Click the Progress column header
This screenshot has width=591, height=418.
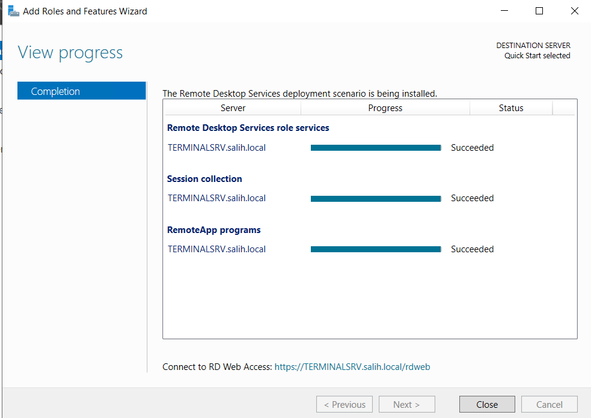385,108
